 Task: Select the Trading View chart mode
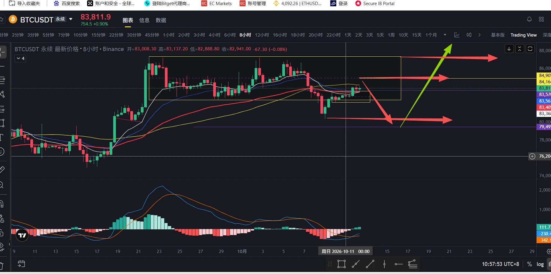524,35
